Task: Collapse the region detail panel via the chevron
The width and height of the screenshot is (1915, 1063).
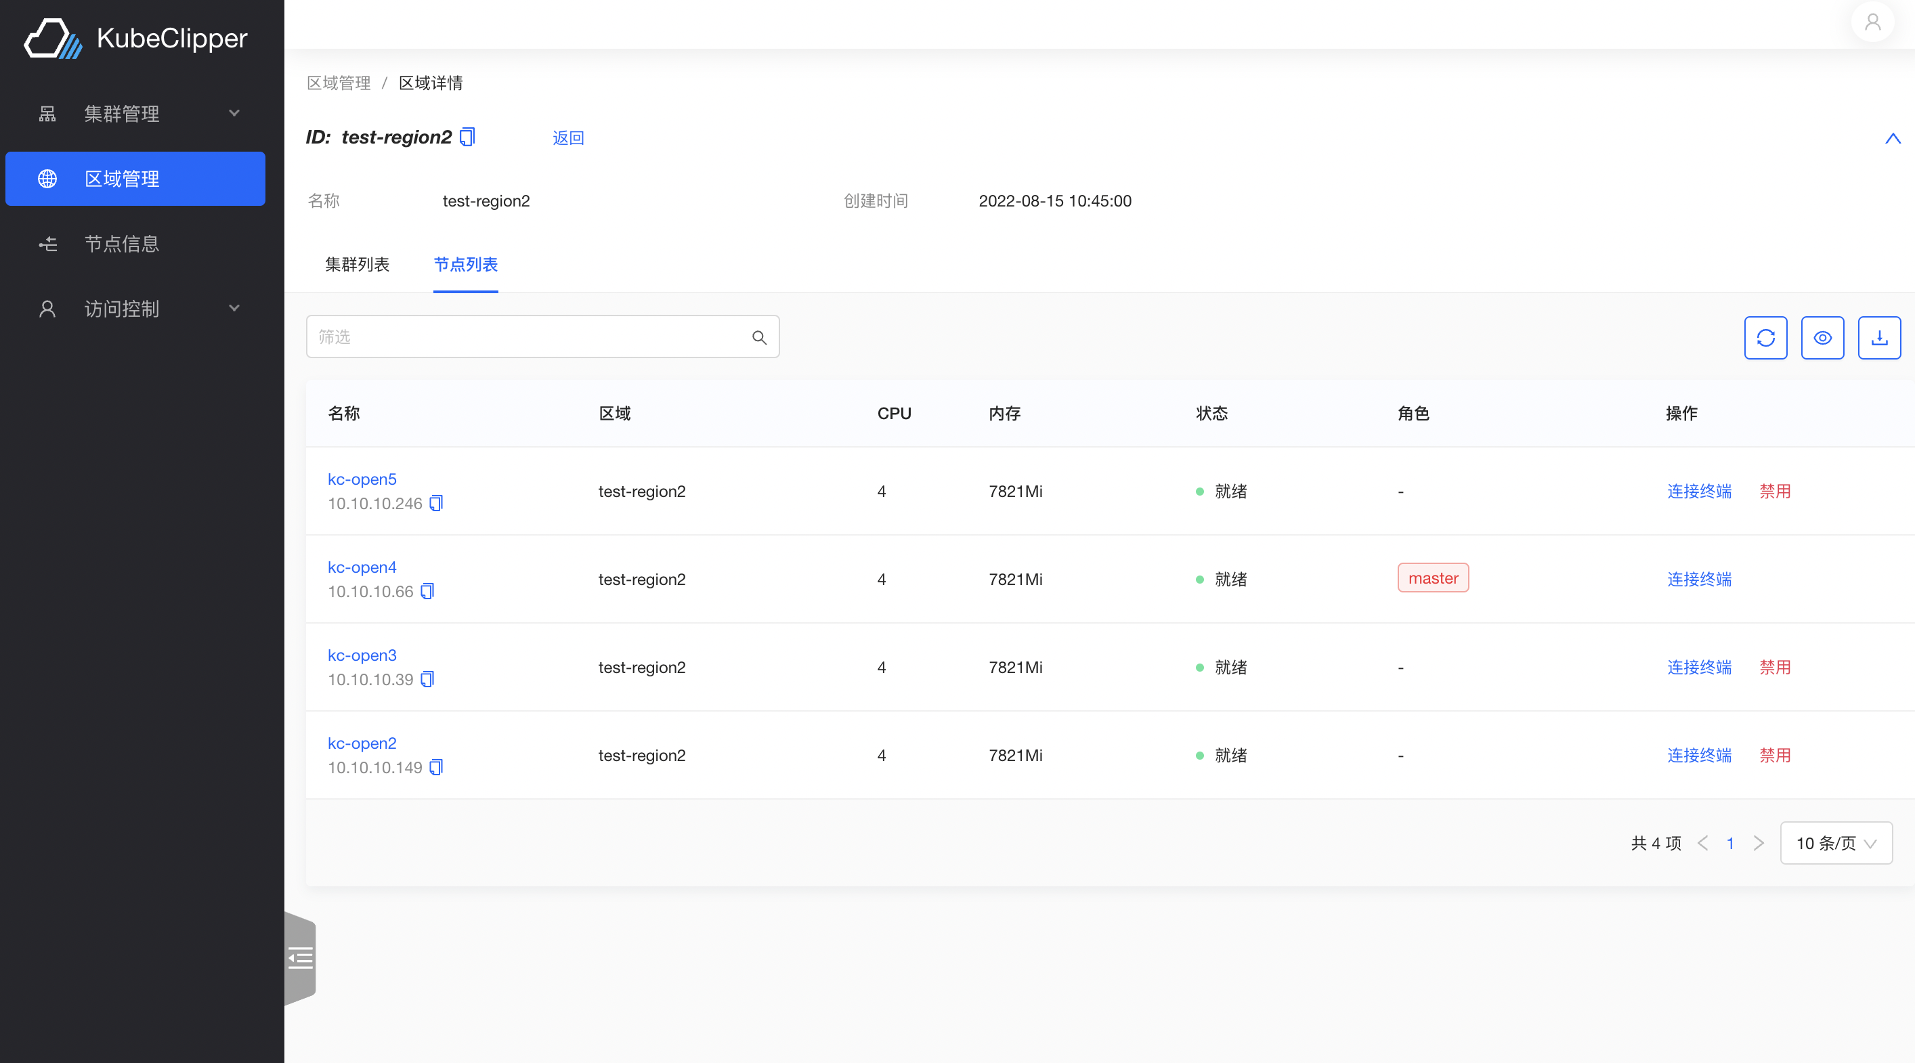Action: point(1893,138)
